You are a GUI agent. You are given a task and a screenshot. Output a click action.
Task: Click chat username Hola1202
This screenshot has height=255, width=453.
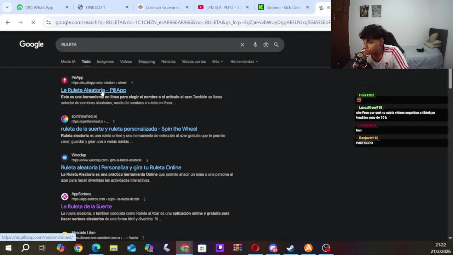pos(366,95)
